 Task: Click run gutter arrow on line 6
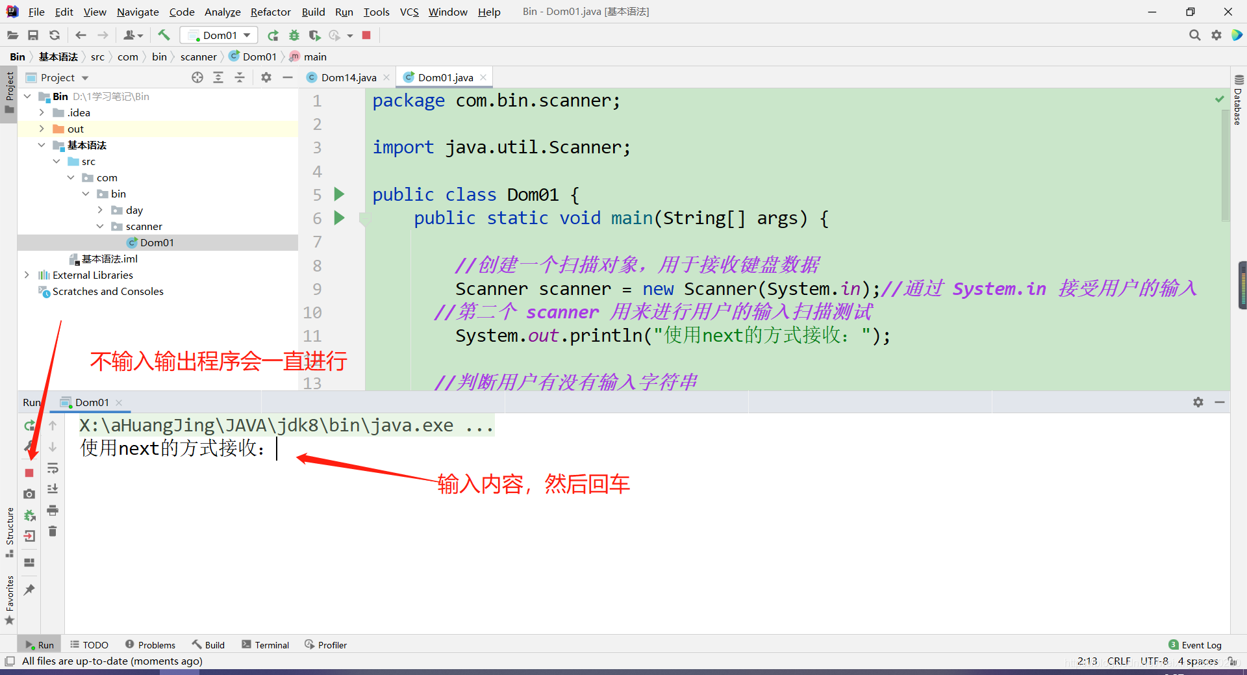coord(339,217)
